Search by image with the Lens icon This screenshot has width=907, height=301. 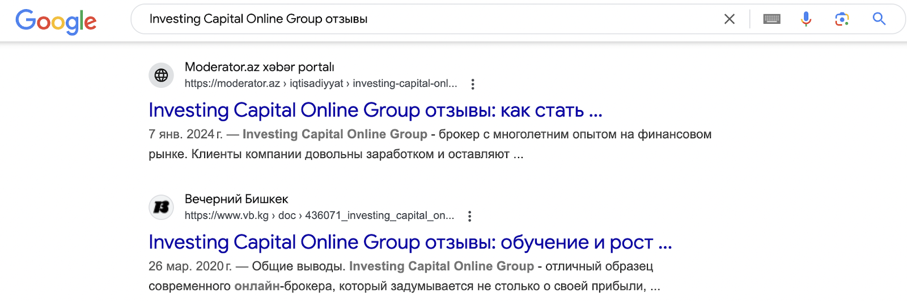click(x=842, y=19)
